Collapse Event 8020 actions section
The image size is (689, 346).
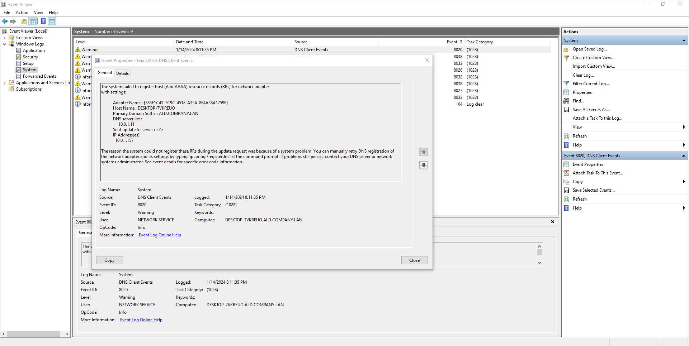[x=684, y=156]
